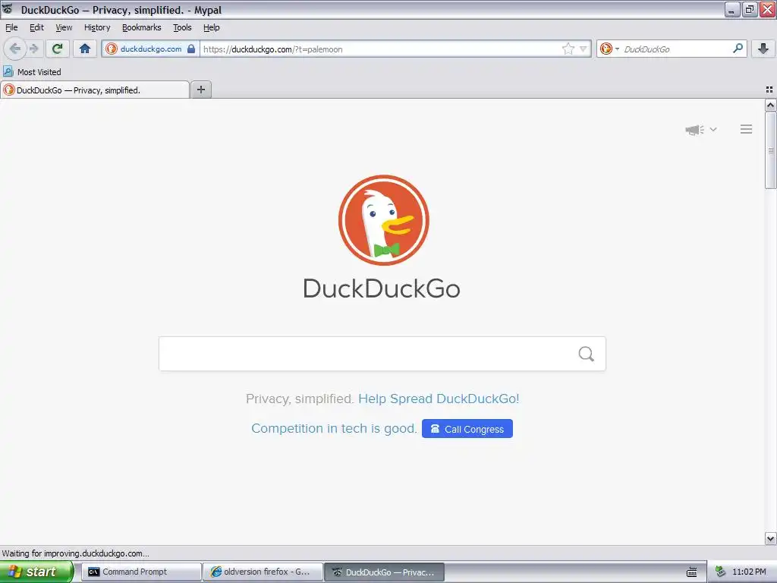Select the DuckDuckGo — Privacy, simplified tab
The height and width of the screenshot is (583, 777).
[x=95, y=90]
